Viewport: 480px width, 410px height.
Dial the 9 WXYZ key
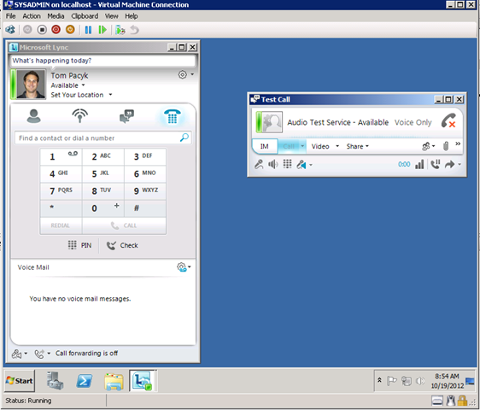tap(145, 191)
